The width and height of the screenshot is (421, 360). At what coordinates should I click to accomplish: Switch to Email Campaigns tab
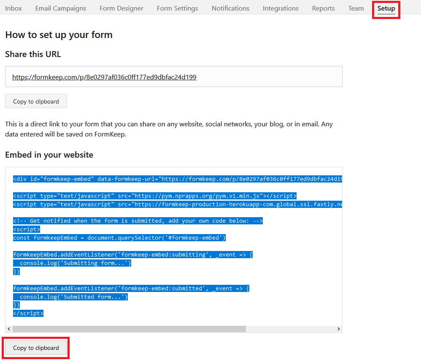point(61,8)
